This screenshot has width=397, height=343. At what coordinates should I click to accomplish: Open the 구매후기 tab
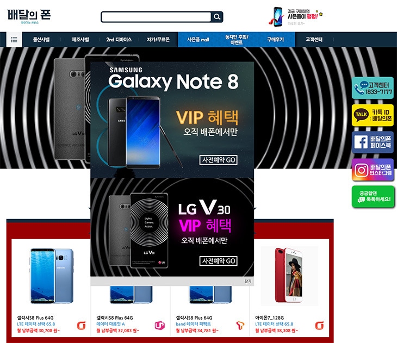point(276,40)
